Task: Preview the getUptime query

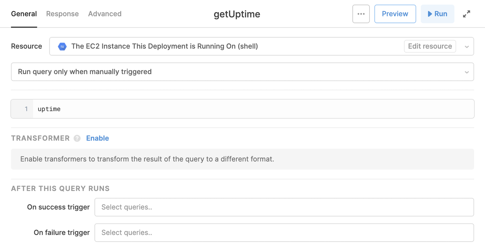Action: coord(395,14)
